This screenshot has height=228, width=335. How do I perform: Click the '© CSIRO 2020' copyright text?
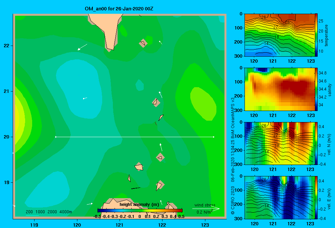[x=233, y=200]
